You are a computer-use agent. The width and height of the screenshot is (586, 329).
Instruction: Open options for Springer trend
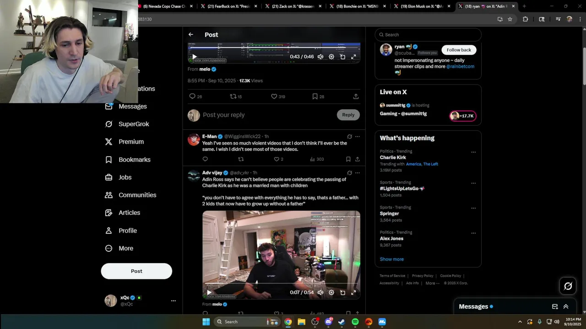(473, 208)
